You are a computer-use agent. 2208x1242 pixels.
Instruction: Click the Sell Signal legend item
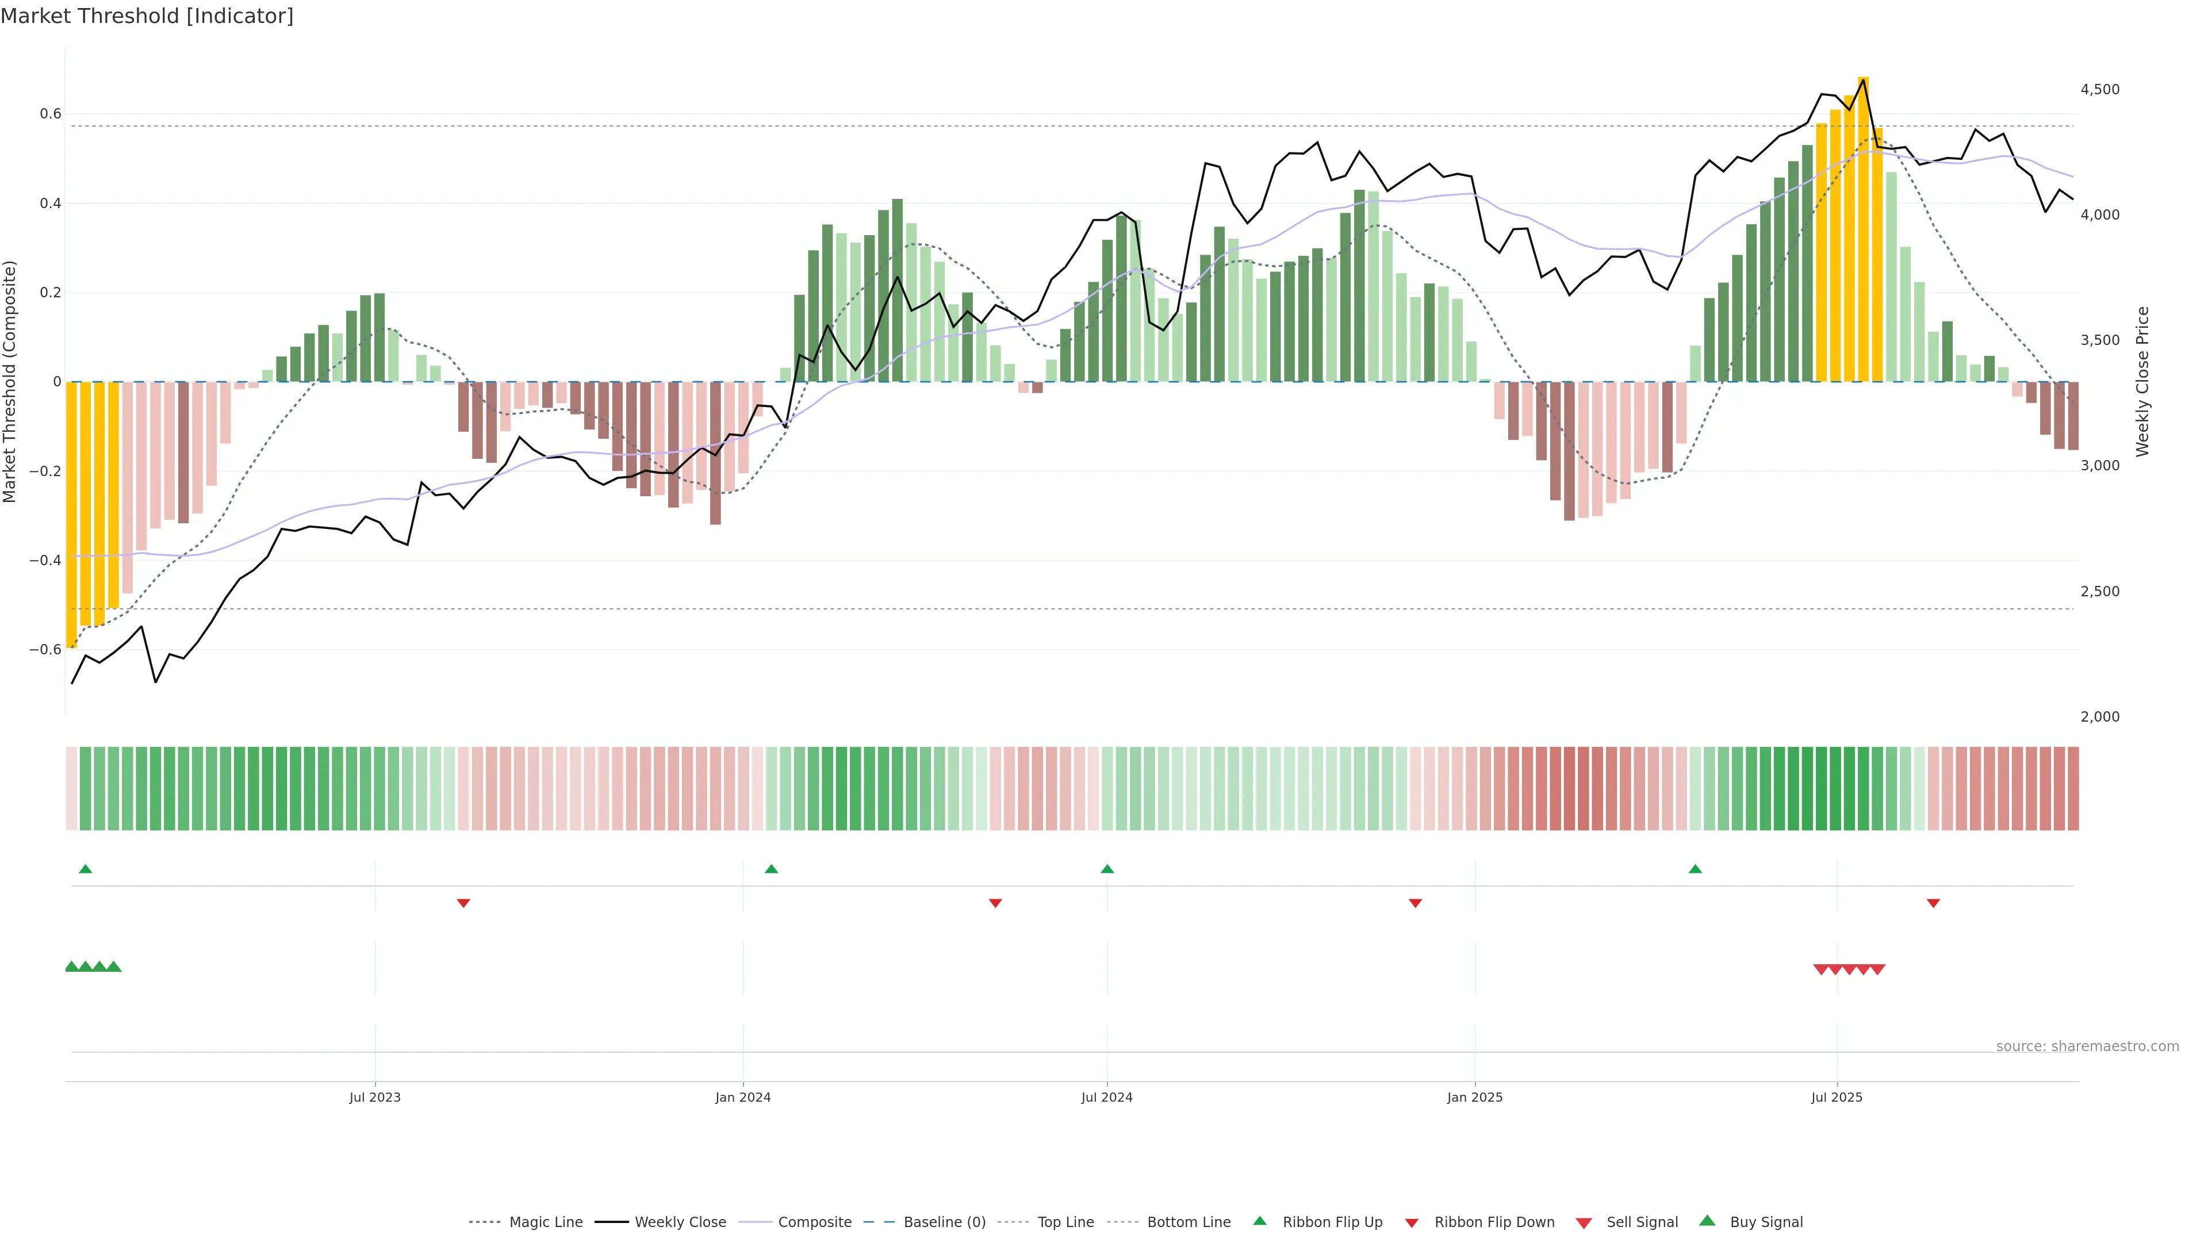(x=1642, y=1222)
